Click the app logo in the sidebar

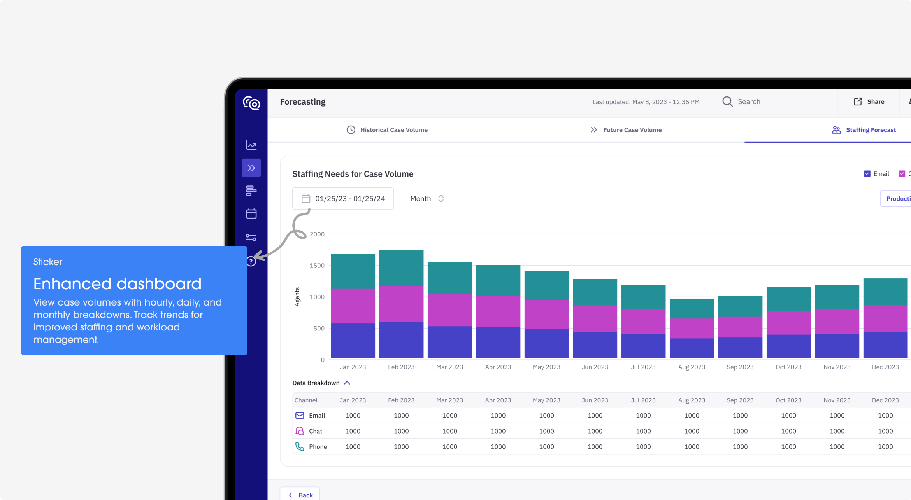coord(251,103)
